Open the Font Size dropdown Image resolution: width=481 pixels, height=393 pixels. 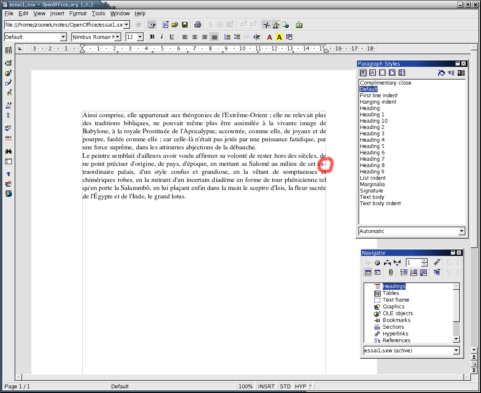(x=140, y=37)
